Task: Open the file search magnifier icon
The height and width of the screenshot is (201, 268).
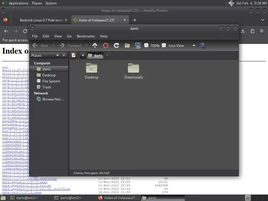Action: (203, 46)
